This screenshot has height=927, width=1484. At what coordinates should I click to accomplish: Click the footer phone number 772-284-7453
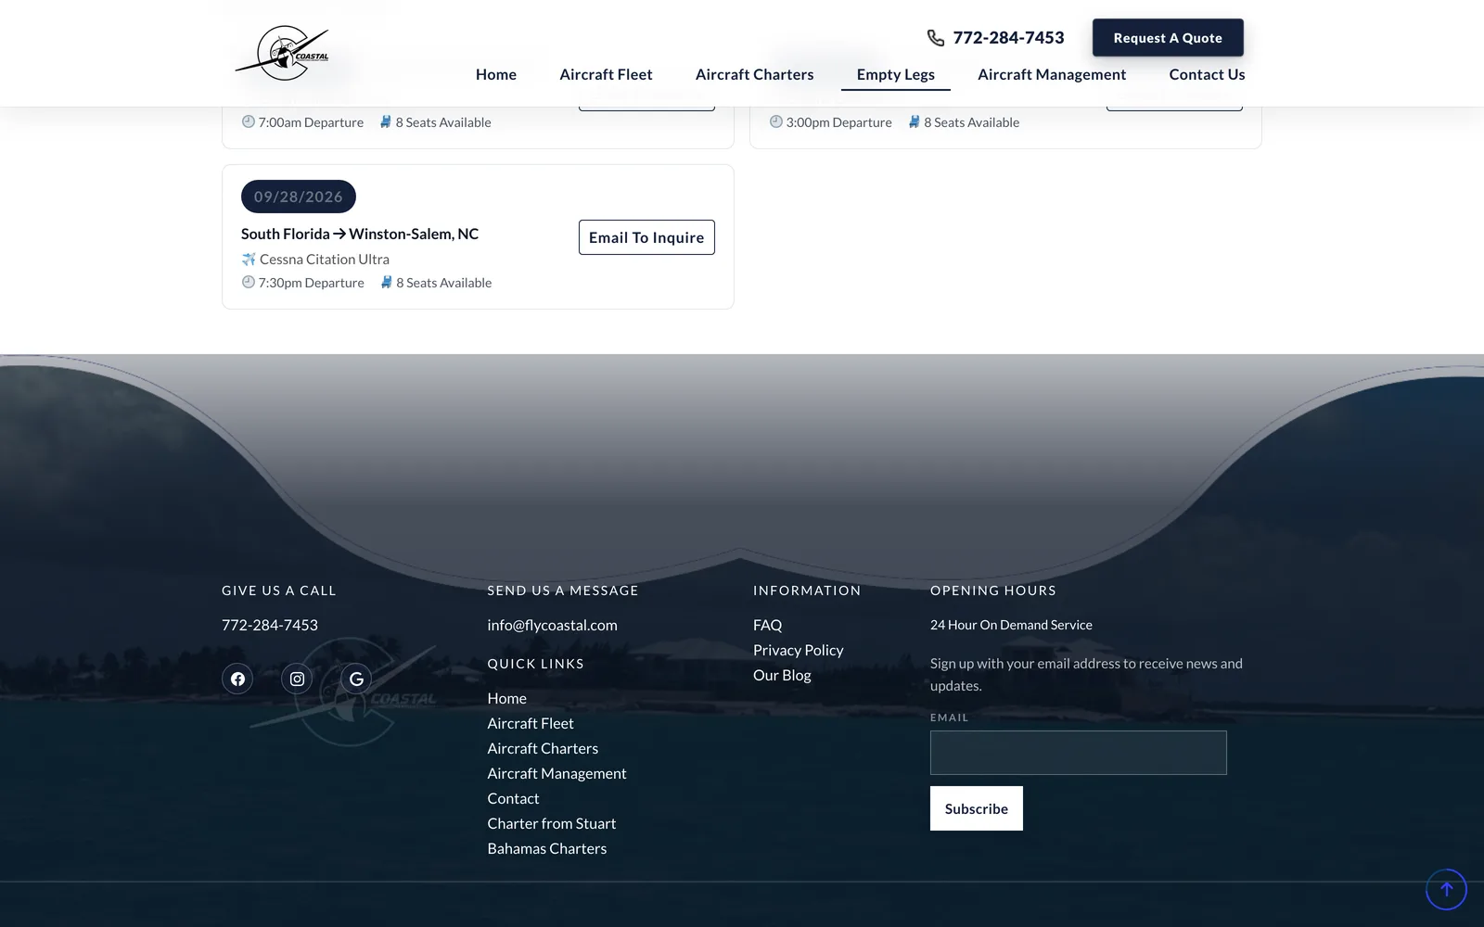tap(270, 625)
